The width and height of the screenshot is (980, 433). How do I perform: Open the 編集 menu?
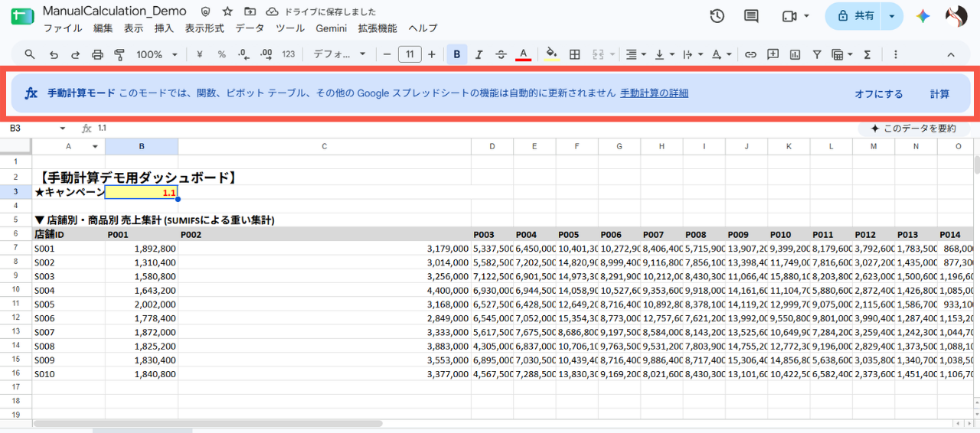pos(103,28)
